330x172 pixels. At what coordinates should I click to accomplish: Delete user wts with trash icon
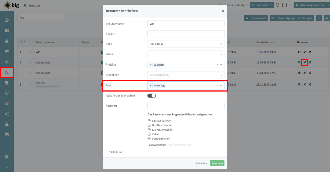click(310, 52)
